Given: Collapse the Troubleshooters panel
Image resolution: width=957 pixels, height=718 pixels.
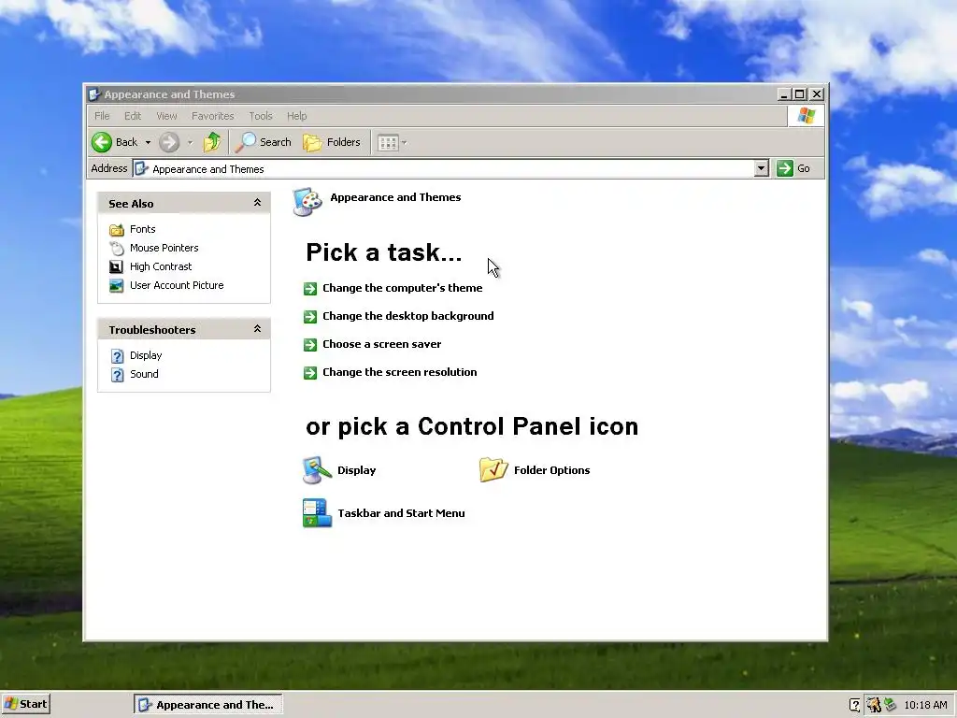Looking at the screenshot, I should (x=258, y=329).
